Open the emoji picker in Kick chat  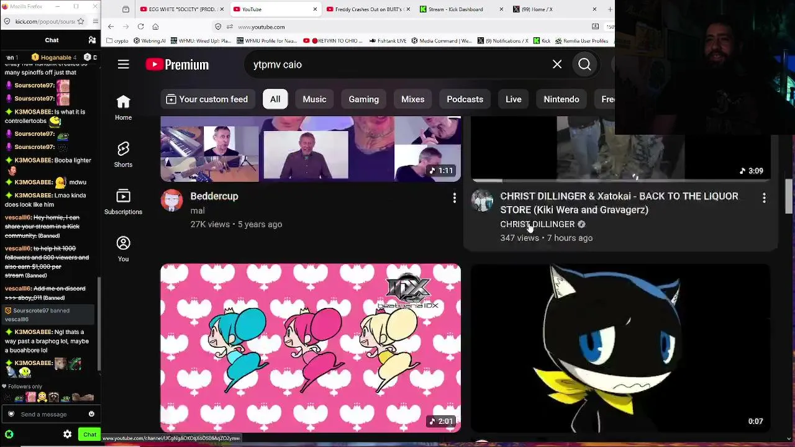91,414
